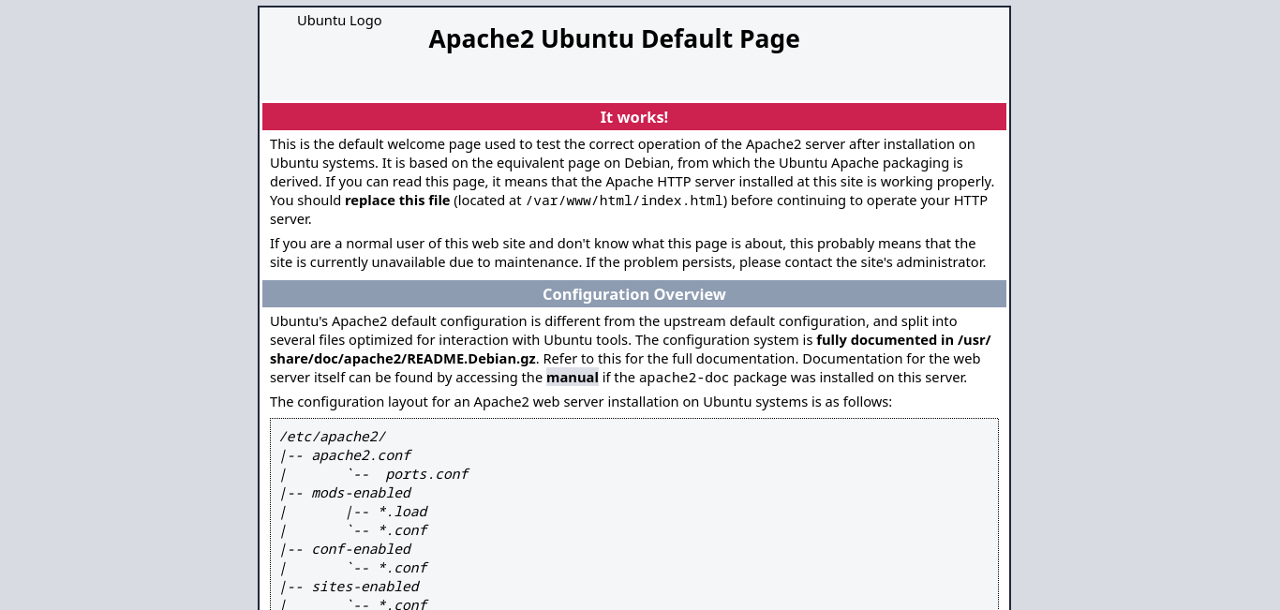Click the "Configuration Overview" section header

634,294
